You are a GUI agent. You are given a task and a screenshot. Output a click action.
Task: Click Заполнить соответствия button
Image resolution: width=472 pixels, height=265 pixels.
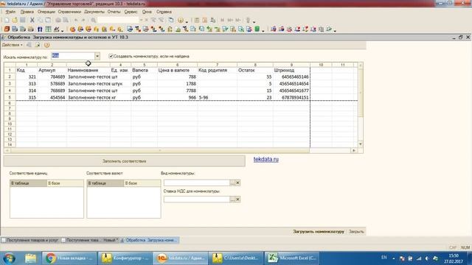tap(125, 161)
